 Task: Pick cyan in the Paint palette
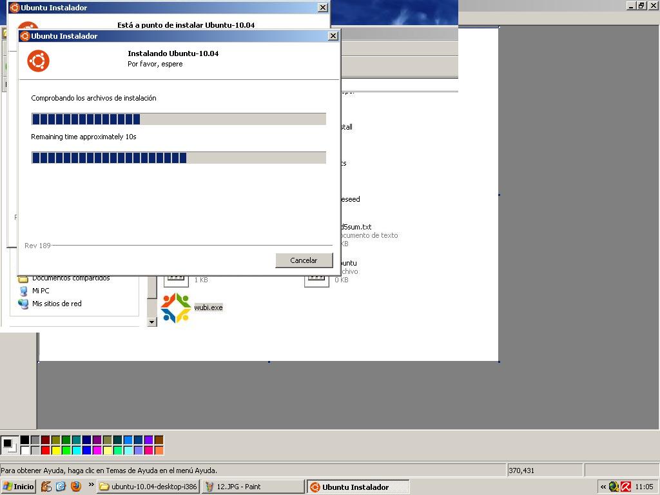point(77,450)
